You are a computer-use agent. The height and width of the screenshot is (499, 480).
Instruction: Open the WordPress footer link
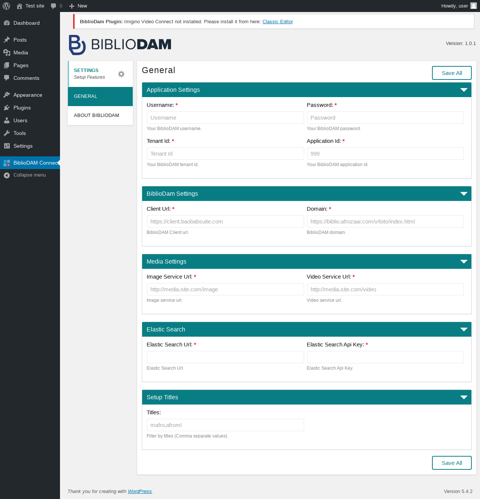(x=139, y=492)
